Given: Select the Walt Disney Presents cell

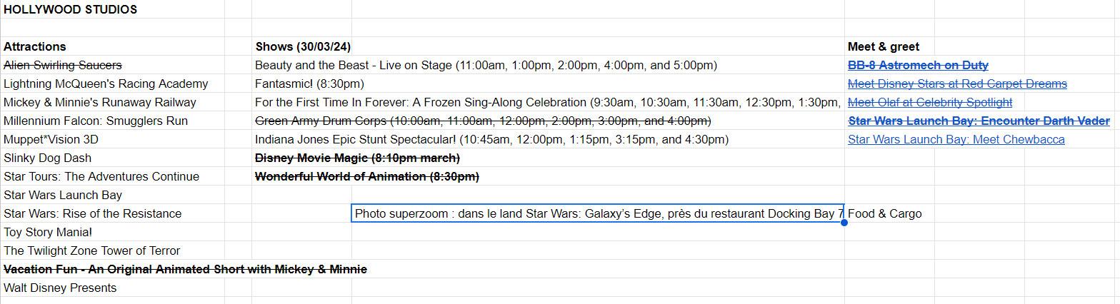Looking at the screenshot, I should (60, 288).
